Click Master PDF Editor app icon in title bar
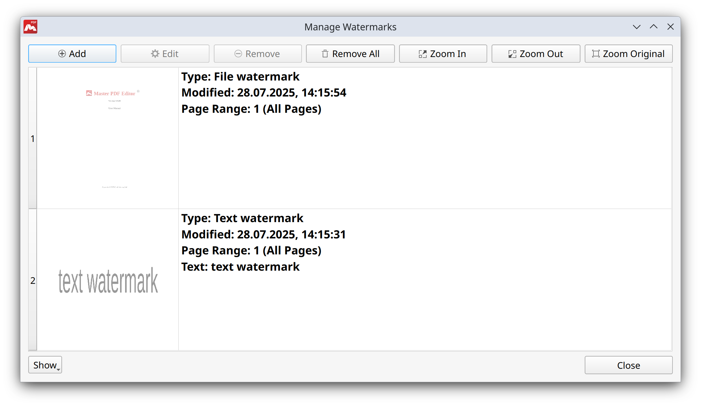Image resolution: width=701 pixels, height=406 pixels. click(30, 27)
